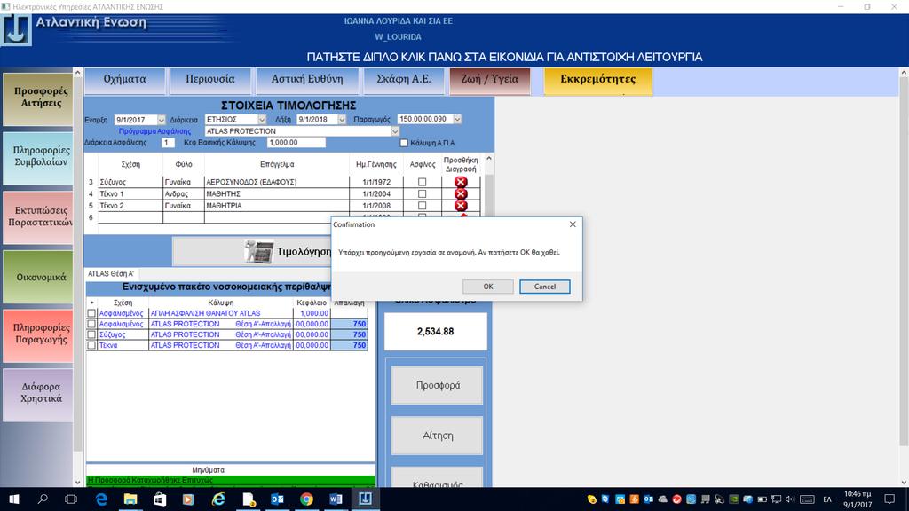
Task: Click the network icon in system tray
Action: click(776, 499)
